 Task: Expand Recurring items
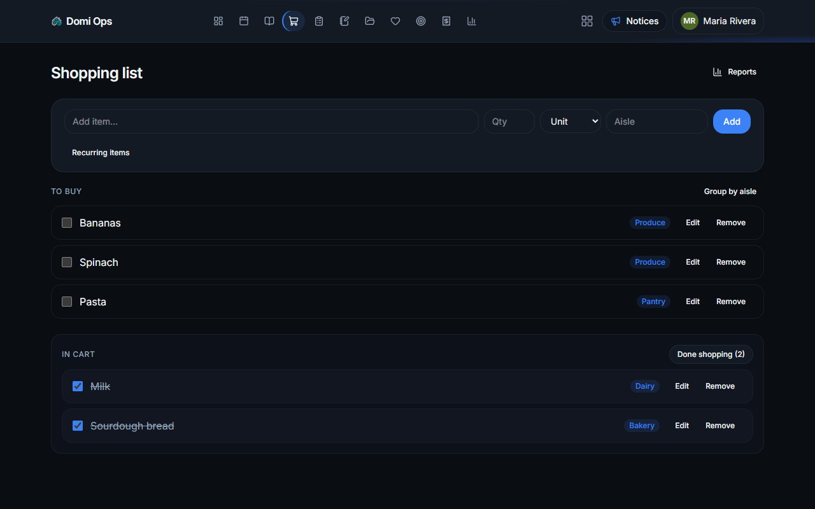(101, 153)
